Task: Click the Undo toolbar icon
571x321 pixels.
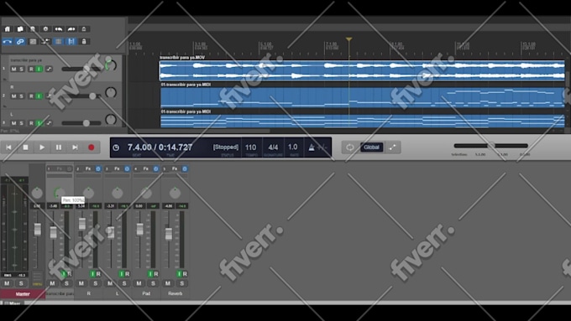Action: pos(58,29)
